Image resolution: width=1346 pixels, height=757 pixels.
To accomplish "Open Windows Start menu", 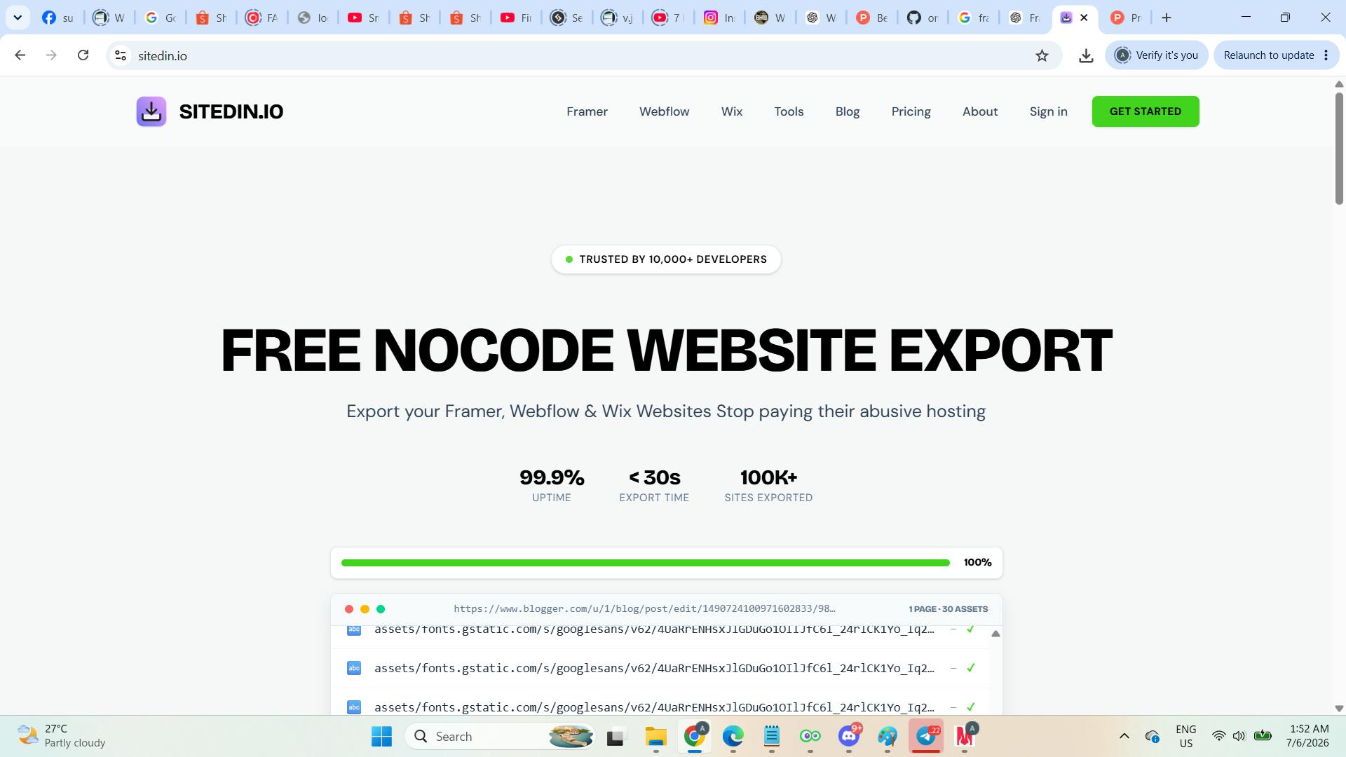I will tap(381, 736).
